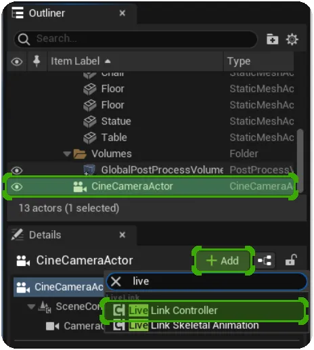Image resolution: width=314 pixels, height=350 pixels.
Task: Click the Statue mesh icon
Action: (x=89, y=121)
